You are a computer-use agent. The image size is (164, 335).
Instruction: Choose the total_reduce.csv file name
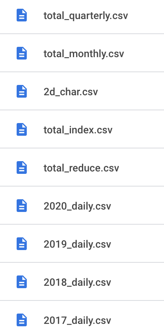[x=81, y=168]
